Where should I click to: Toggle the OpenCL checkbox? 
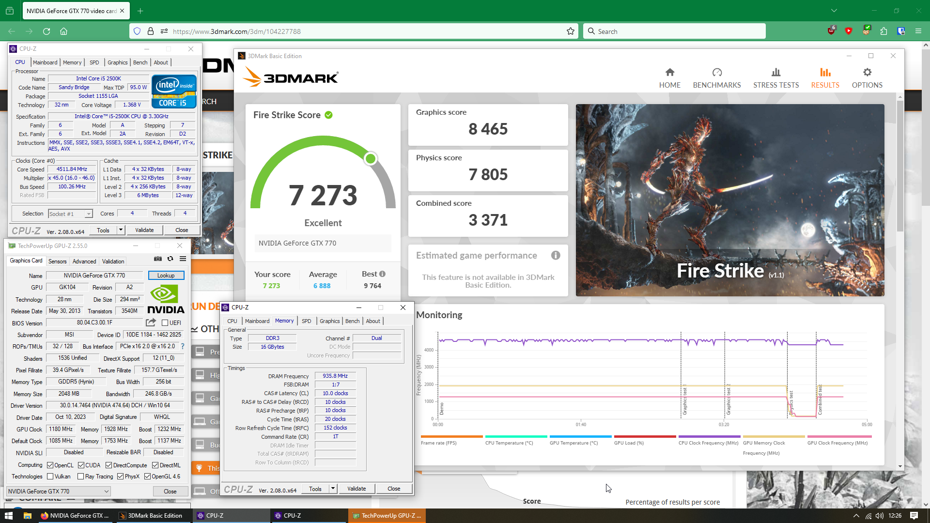tap(50, 465)
